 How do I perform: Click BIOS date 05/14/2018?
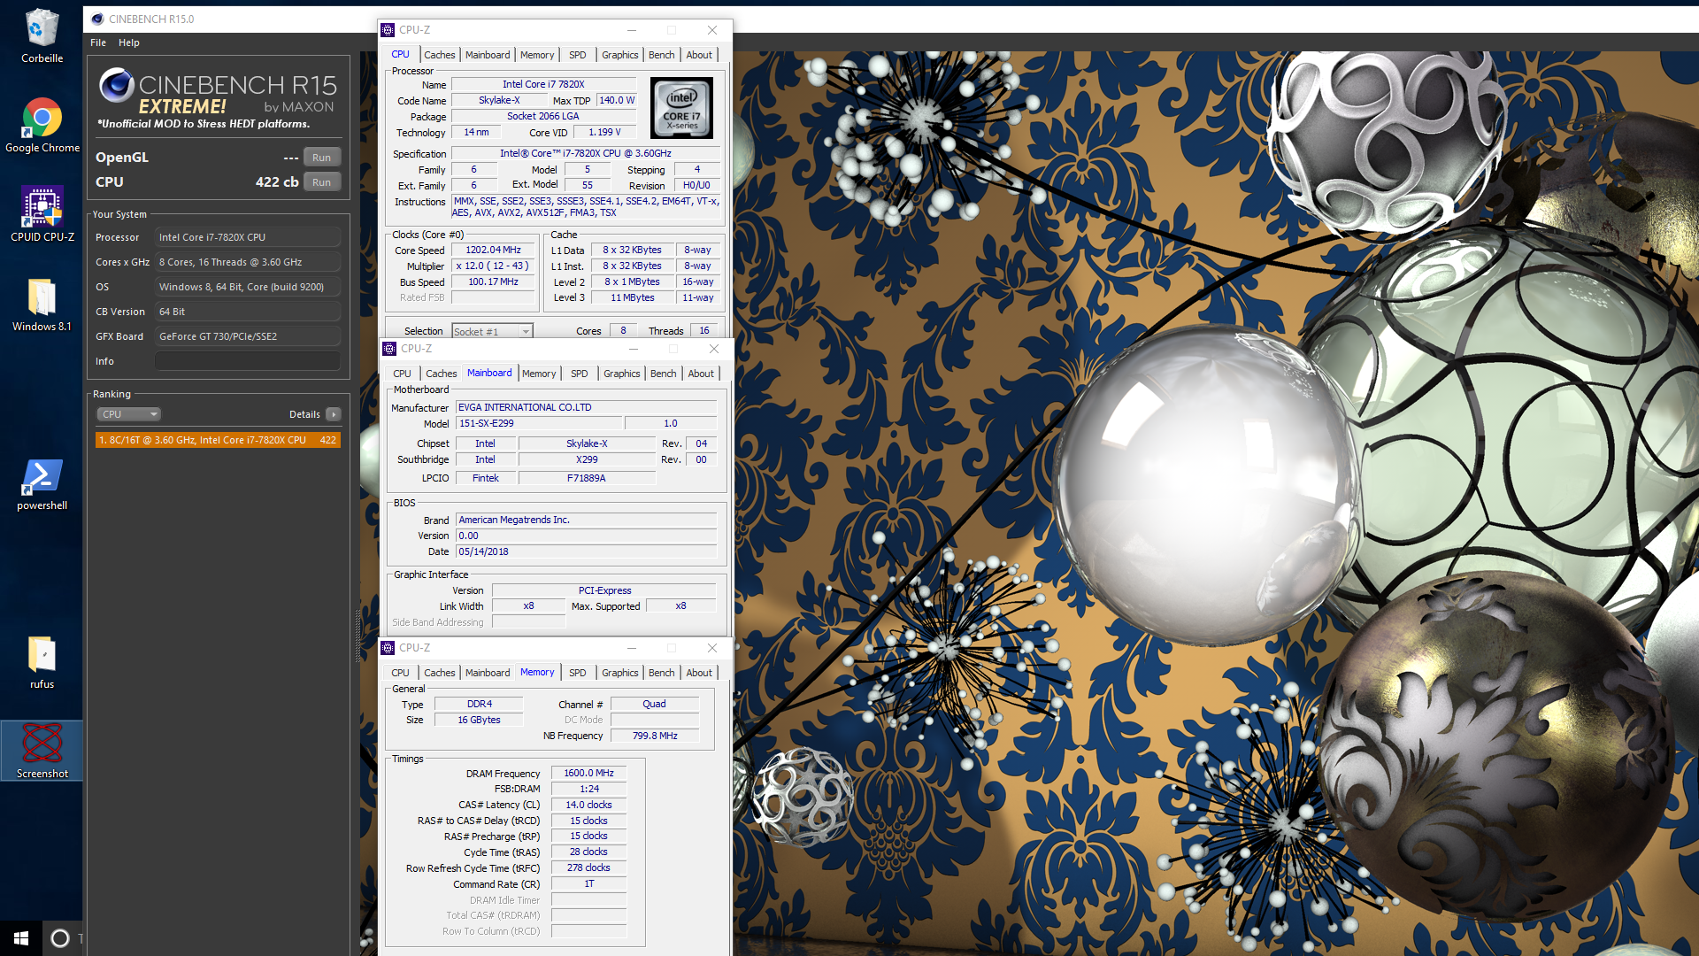point(586,552)
